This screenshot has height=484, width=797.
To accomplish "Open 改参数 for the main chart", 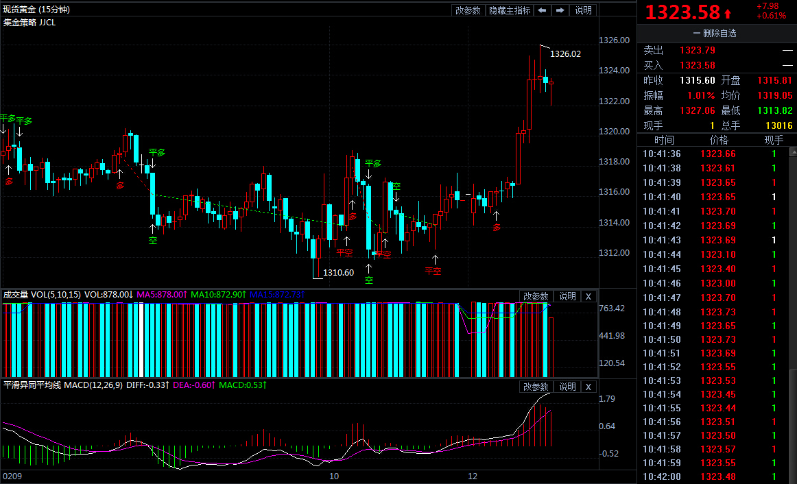I will [x=468, y=10].
